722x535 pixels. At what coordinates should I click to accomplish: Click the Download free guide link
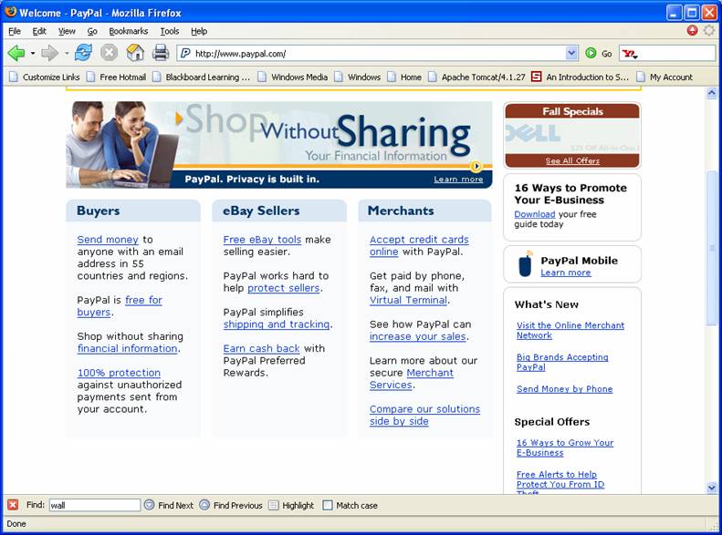pyautogui.click(x=535, y=214)
